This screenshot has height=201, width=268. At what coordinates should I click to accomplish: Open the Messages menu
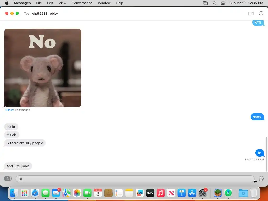tap(22, 3)
